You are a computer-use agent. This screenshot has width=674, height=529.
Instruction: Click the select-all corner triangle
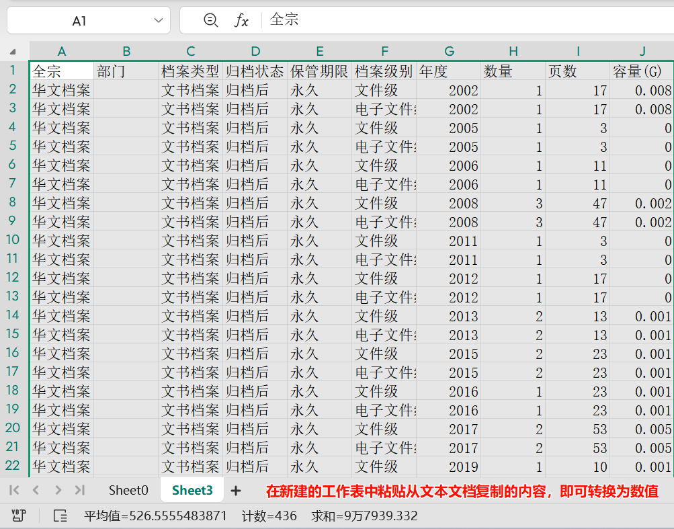tap(13, 52)
